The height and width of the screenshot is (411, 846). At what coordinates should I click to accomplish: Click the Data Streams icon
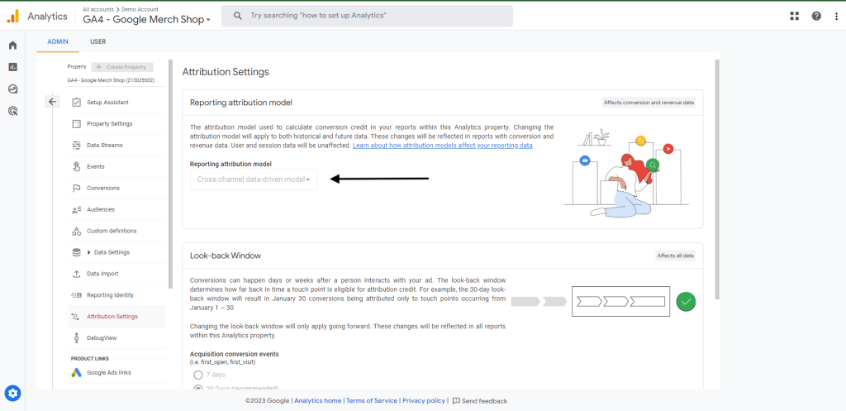(x=76, y=146)
